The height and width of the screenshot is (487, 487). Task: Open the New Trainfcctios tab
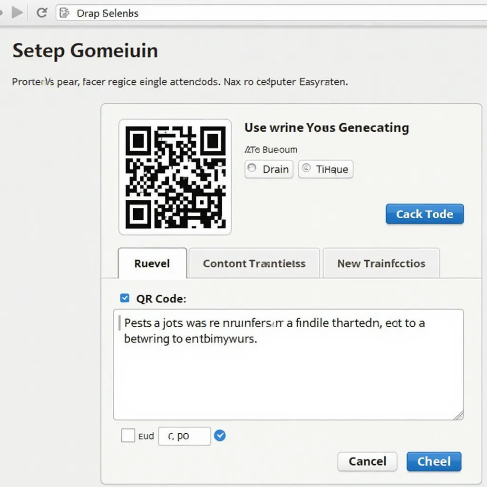pyautogui.click(x=381, y=263)
